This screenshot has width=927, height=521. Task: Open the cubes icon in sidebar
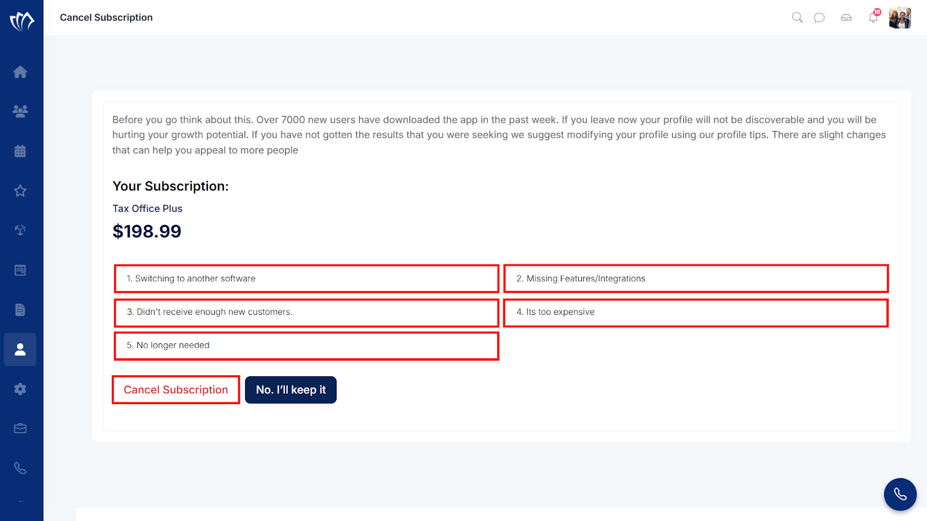(x=20, y=230)
